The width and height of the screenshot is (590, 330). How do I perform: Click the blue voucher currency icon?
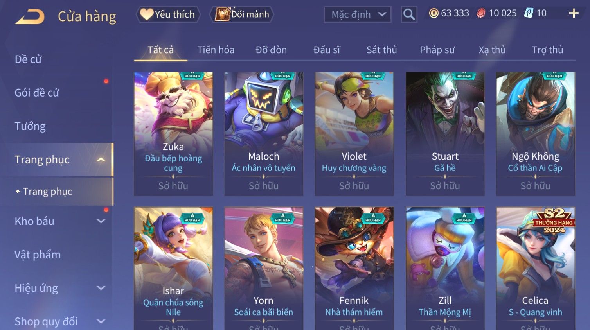tap(529, 13)
